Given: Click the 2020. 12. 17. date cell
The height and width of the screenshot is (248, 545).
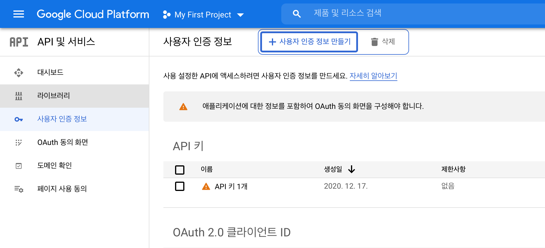Looking at the screenshot, I should click(346, 186).
